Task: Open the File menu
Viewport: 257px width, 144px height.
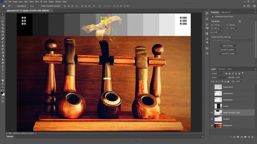Action: (6, 2)
